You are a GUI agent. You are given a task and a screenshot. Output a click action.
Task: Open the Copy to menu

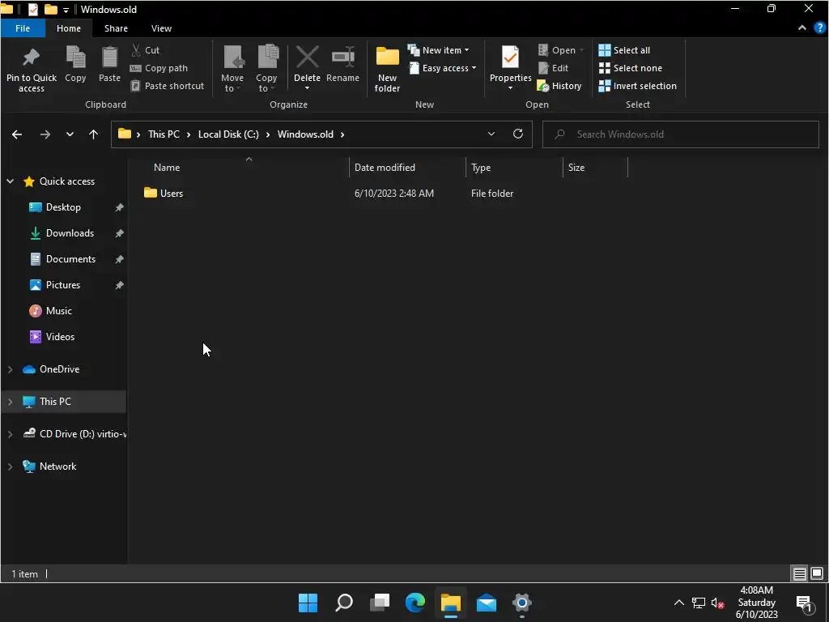pos(266,69)
